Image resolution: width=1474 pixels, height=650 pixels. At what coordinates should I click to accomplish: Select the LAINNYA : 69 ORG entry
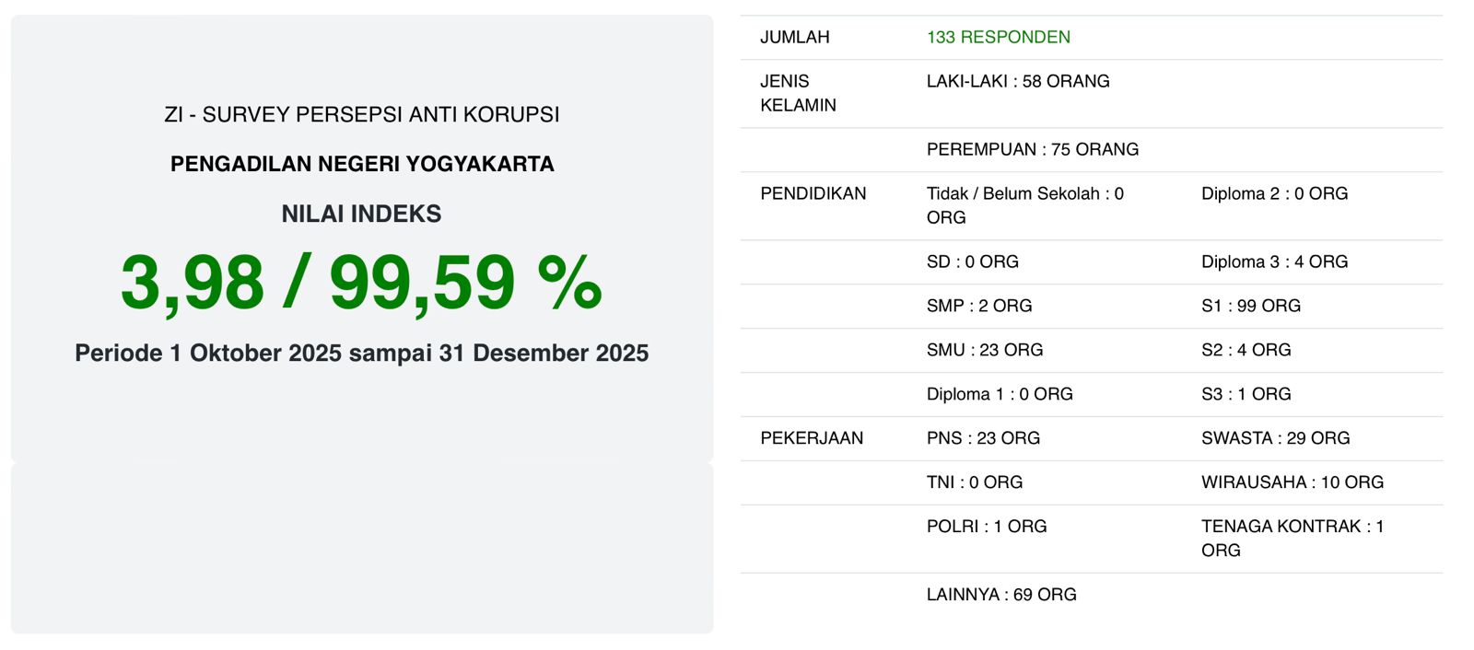click(1000, 596)
